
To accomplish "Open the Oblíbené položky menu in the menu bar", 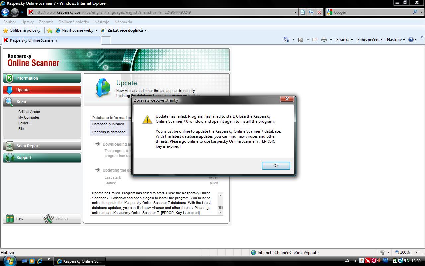I will 74,22.
